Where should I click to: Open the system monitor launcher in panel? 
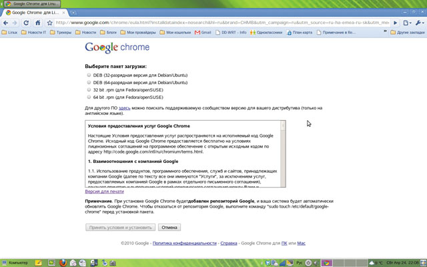(51, 263)
